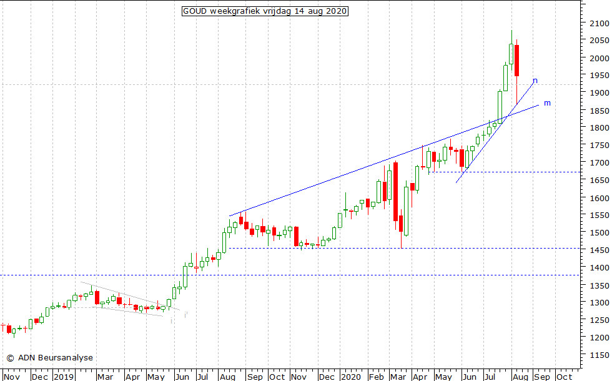Click the 2020 year label on time axis
This screenshot has width=612, height=381.
(x=351, y=377)
